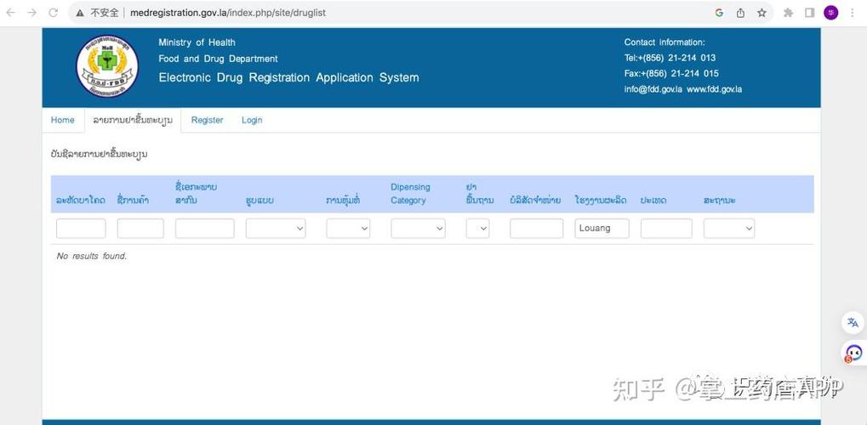The image size is (867, 425).
Task: Click 'Electronic Drug Registration Application System' title
Action: (x=288, y=77)
